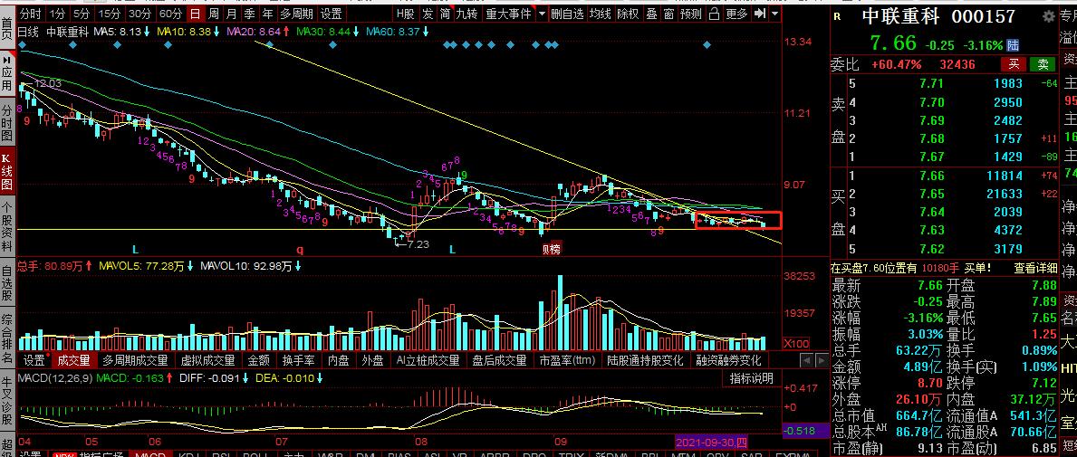The width and height of the screenshot is (1077, 457).
Task: Click 删自选 to remove from watchlist
Action: (x=569, y=14)
